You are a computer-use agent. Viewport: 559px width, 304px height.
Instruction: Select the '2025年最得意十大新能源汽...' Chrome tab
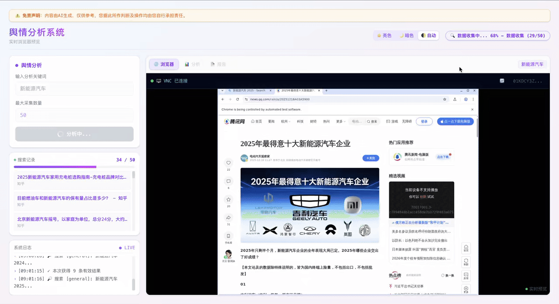[x=298, y=90]
